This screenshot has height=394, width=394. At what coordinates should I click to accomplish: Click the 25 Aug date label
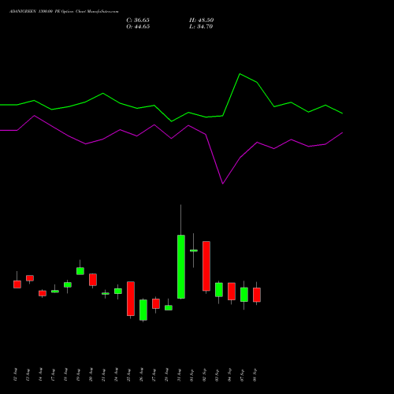point(128,374)
